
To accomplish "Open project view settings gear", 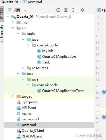I will [83, 10].
